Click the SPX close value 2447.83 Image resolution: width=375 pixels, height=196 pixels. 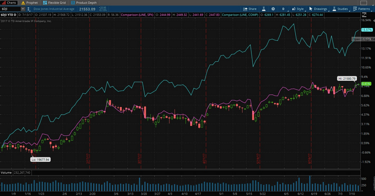213,15
